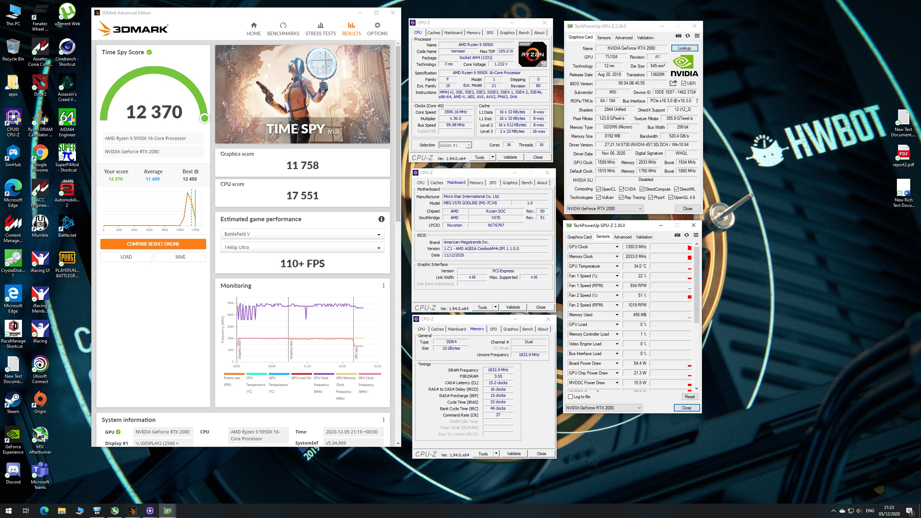This screenshot has width=921, height=518.
Task: Open the 3DMark Benchmarks section
Action: [283, 29]
